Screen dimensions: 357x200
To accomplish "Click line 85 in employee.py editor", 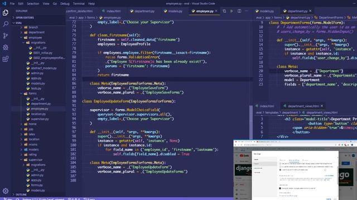I will (167, 79).
